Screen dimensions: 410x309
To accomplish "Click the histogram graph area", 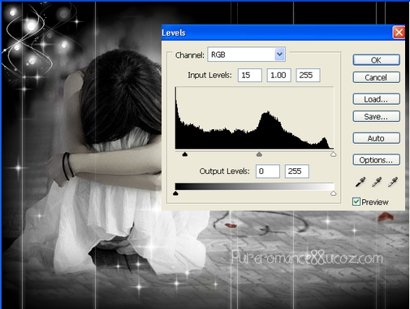I will [x=254, y=118].
